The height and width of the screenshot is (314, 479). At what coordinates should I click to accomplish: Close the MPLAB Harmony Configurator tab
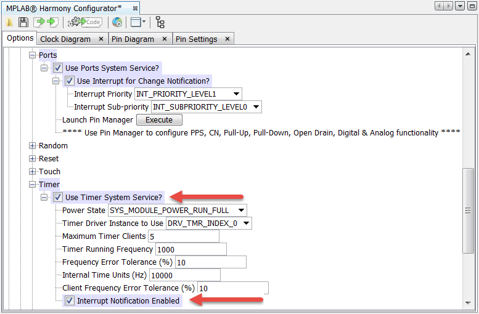point(135,9)
